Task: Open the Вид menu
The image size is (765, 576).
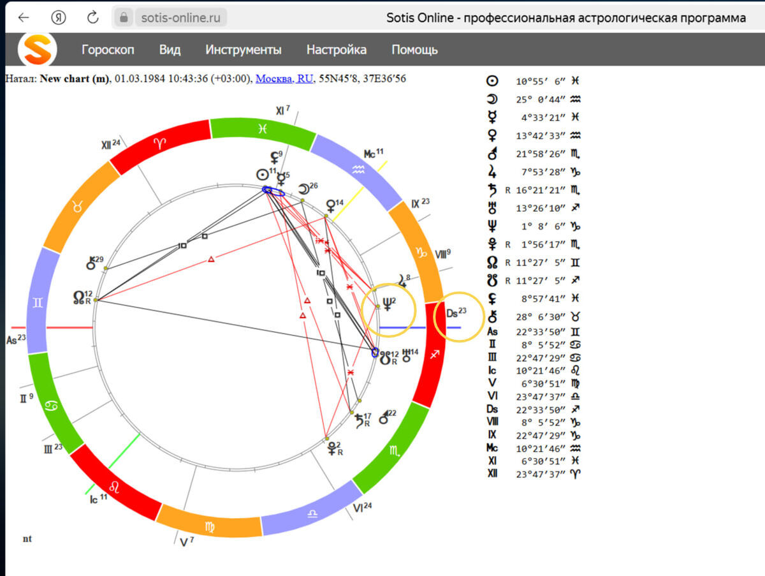Action: click(x=170, y=50)
